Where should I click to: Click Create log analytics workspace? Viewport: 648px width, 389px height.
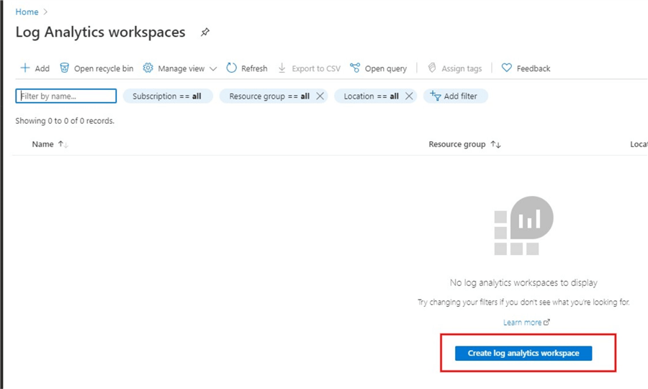523,353
